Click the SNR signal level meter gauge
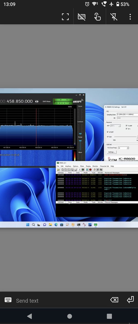The image size is (138, 324). coord(63,101)
